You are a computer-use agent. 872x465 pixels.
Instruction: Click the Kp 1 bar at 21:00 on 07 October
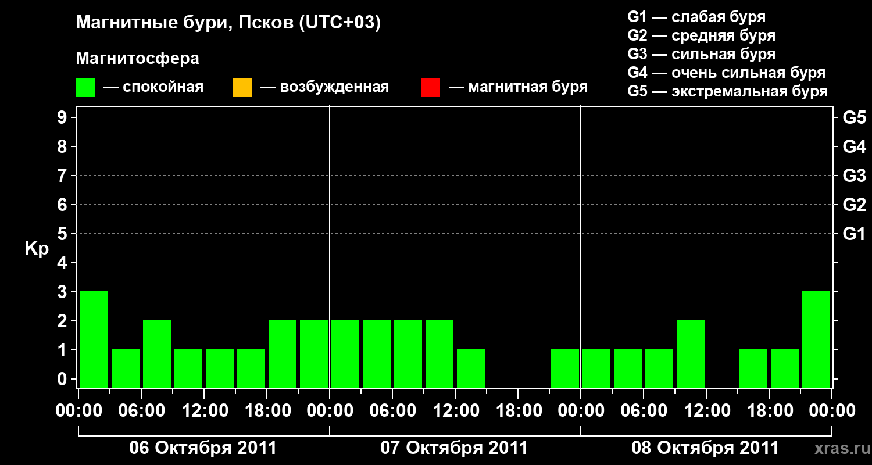tap(565, 369)
